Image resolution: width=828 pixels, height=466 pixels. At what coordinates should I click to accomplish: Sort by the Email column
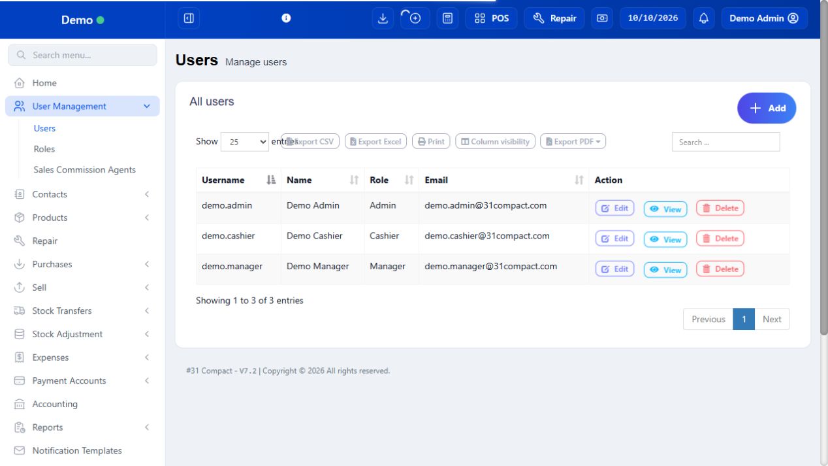coord(504,180)
